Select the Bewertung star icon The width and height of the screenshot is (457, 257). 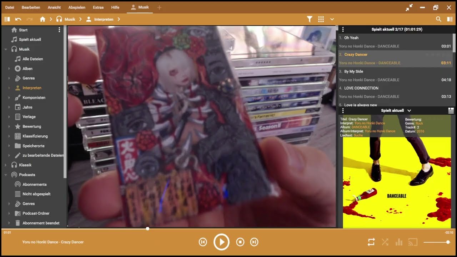[x=17, y=126]
